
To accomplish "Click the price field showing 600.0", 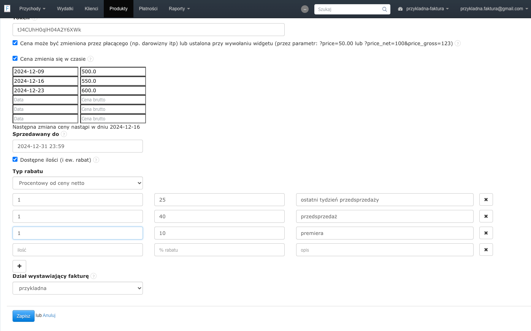I will click(x=113, y=90).
